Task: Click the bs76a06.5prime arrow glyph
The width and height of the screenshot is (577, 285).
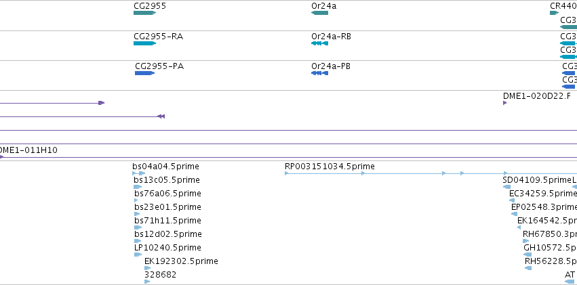Action: pos(136,200)
